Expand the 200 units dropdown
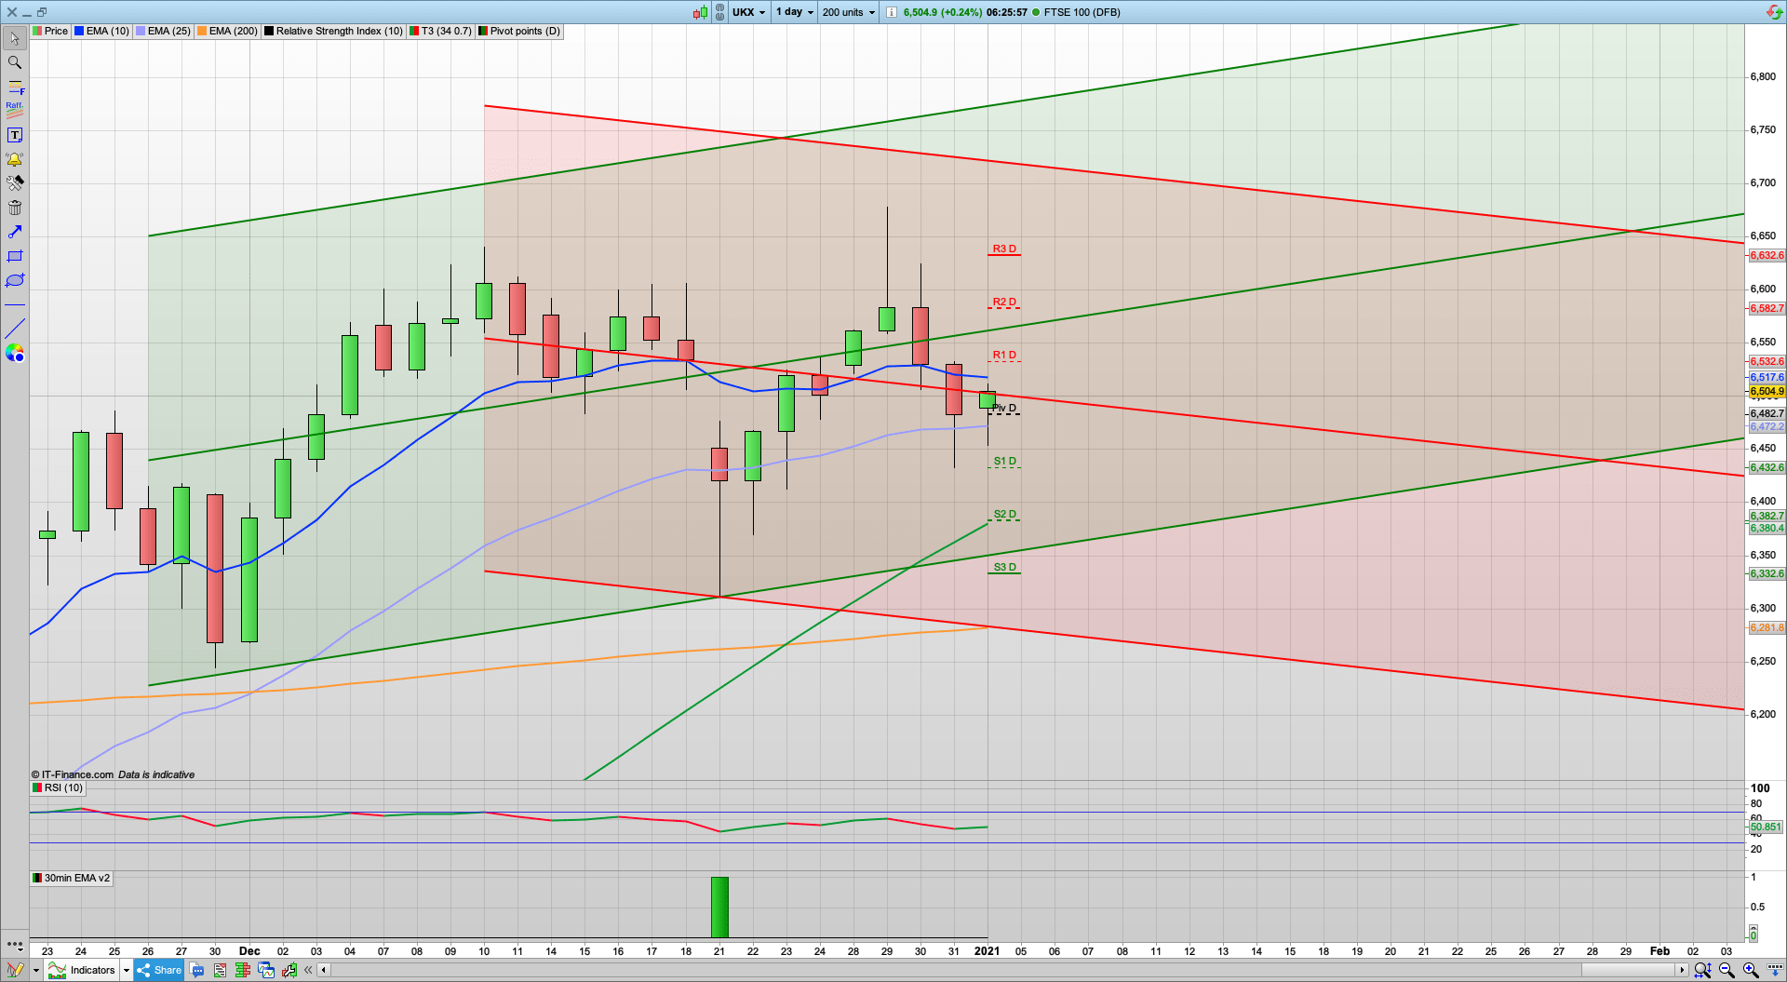The width and height of the screenshot is (1787, 982). pyautogui.click(x=848, y=12)
